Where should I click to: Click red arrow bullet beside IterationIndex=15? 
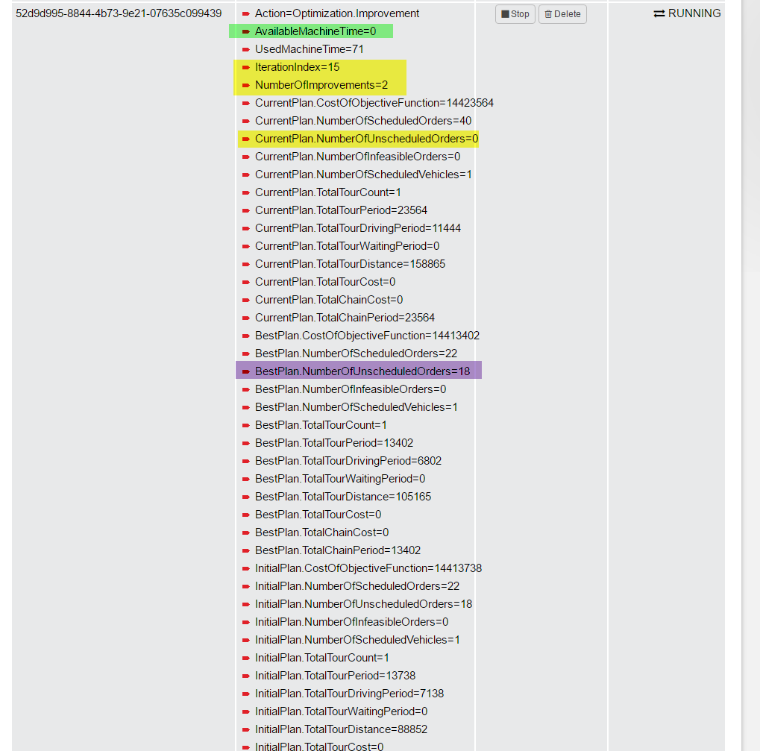point(246,67)
